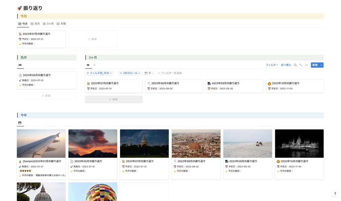
Task: Click the 並べ替え link
Action: 286,65
